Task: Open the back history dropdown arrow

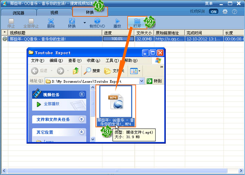Action: coord(51,71)
